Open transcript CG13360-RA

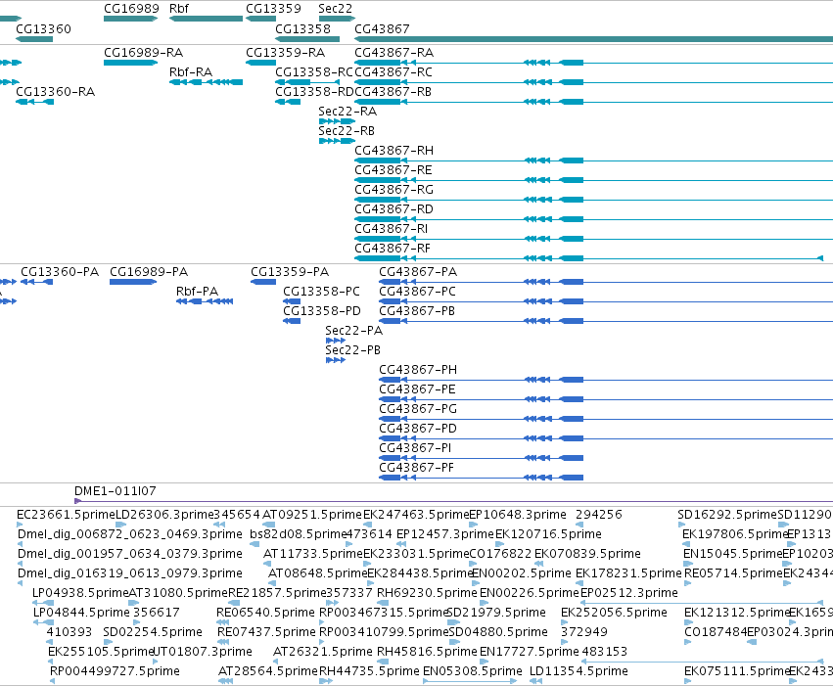click(55, 92)
